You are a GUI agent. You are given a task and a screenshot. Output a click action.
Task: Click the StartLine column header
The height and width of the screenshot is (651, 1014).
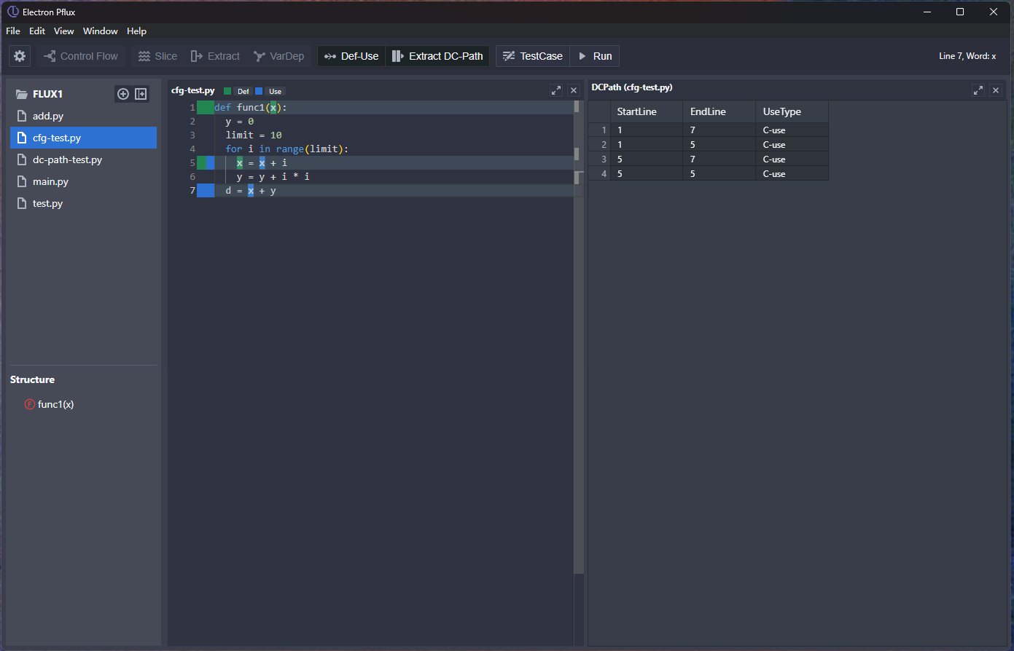[x=646, y=111]
